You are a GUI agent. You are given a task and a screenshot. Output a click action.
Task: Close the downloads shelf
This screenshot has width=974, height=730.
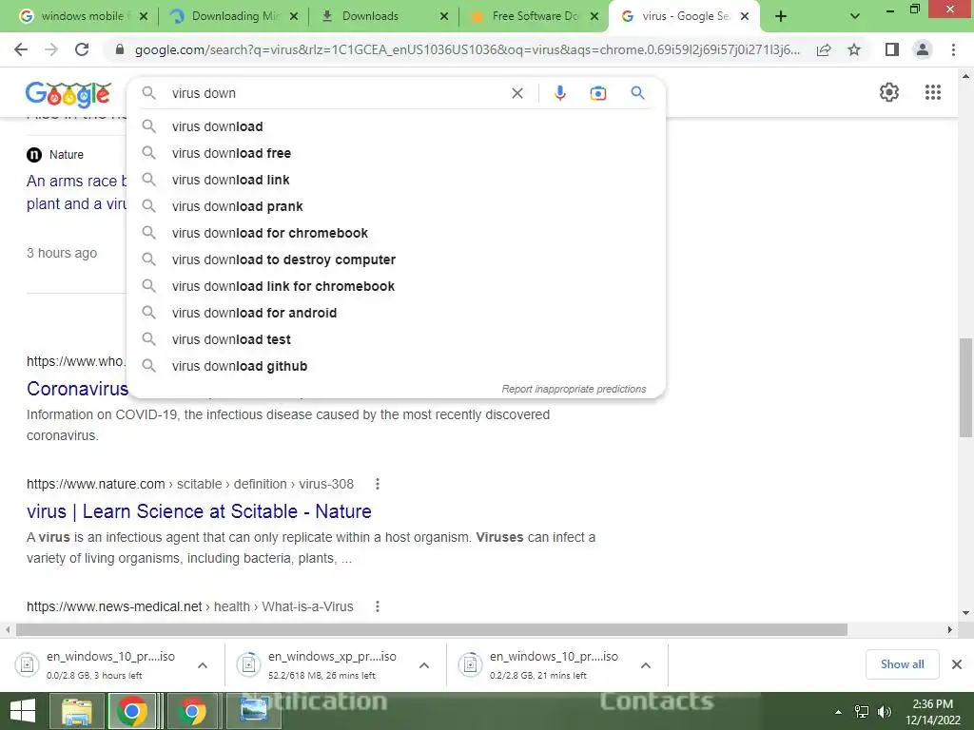pos(957,664)
